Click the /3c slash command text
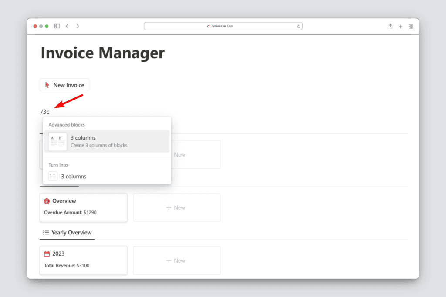The image size is (446, 297). [45, 112]
